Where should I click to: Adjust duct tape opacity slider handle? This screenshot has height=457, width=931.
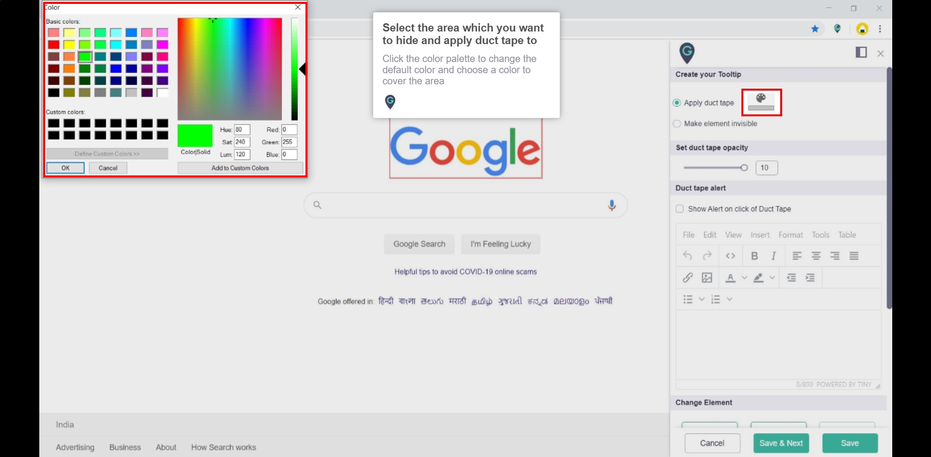click(744, 168)
